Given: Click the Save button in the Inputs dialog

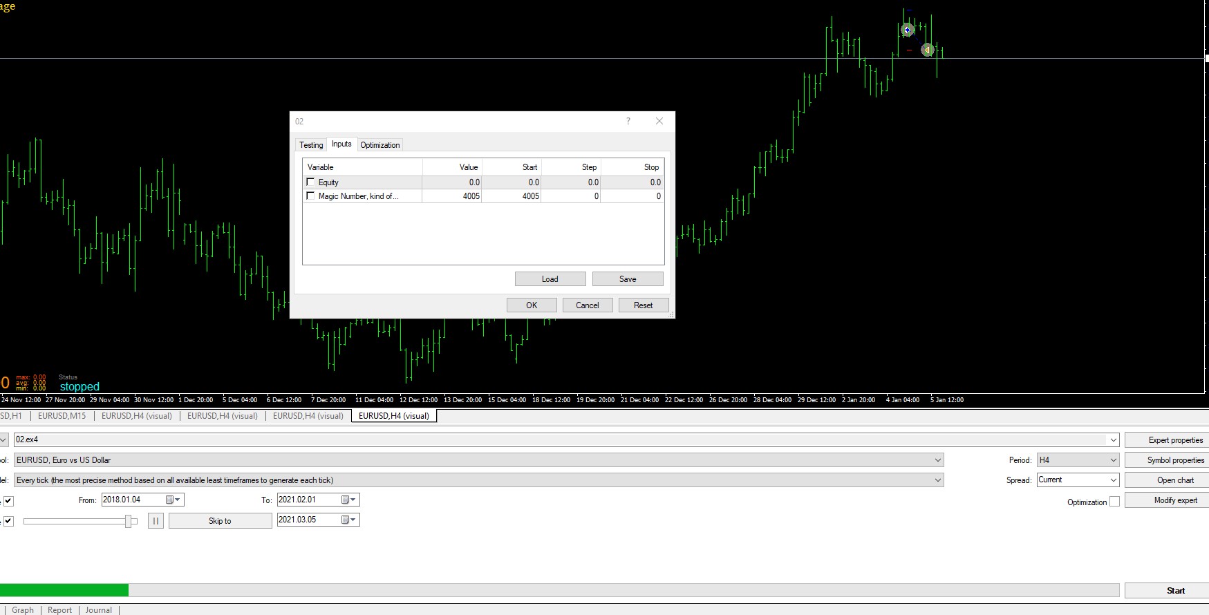Looking at the screenshot, I should coord(628,279).
